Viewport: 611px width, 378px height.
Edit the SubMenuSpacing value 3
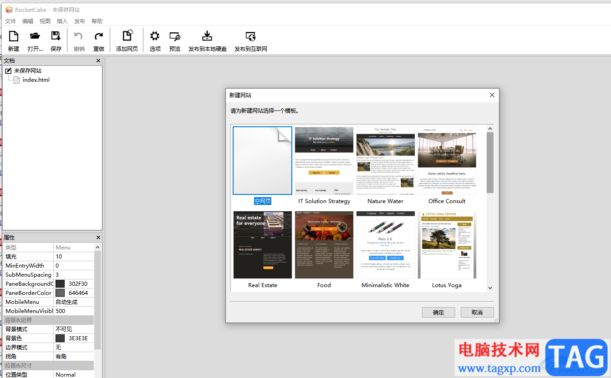pyautogui.click(x=74, y=274)
